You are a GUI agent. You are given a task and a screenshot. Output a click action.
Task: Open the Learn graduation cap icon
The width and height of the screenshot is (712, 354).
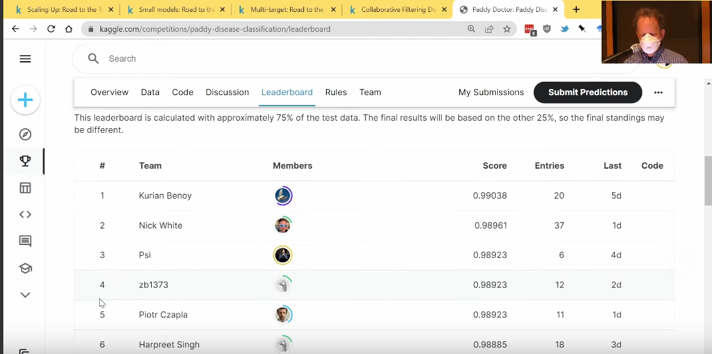click(x=25, y=268)
